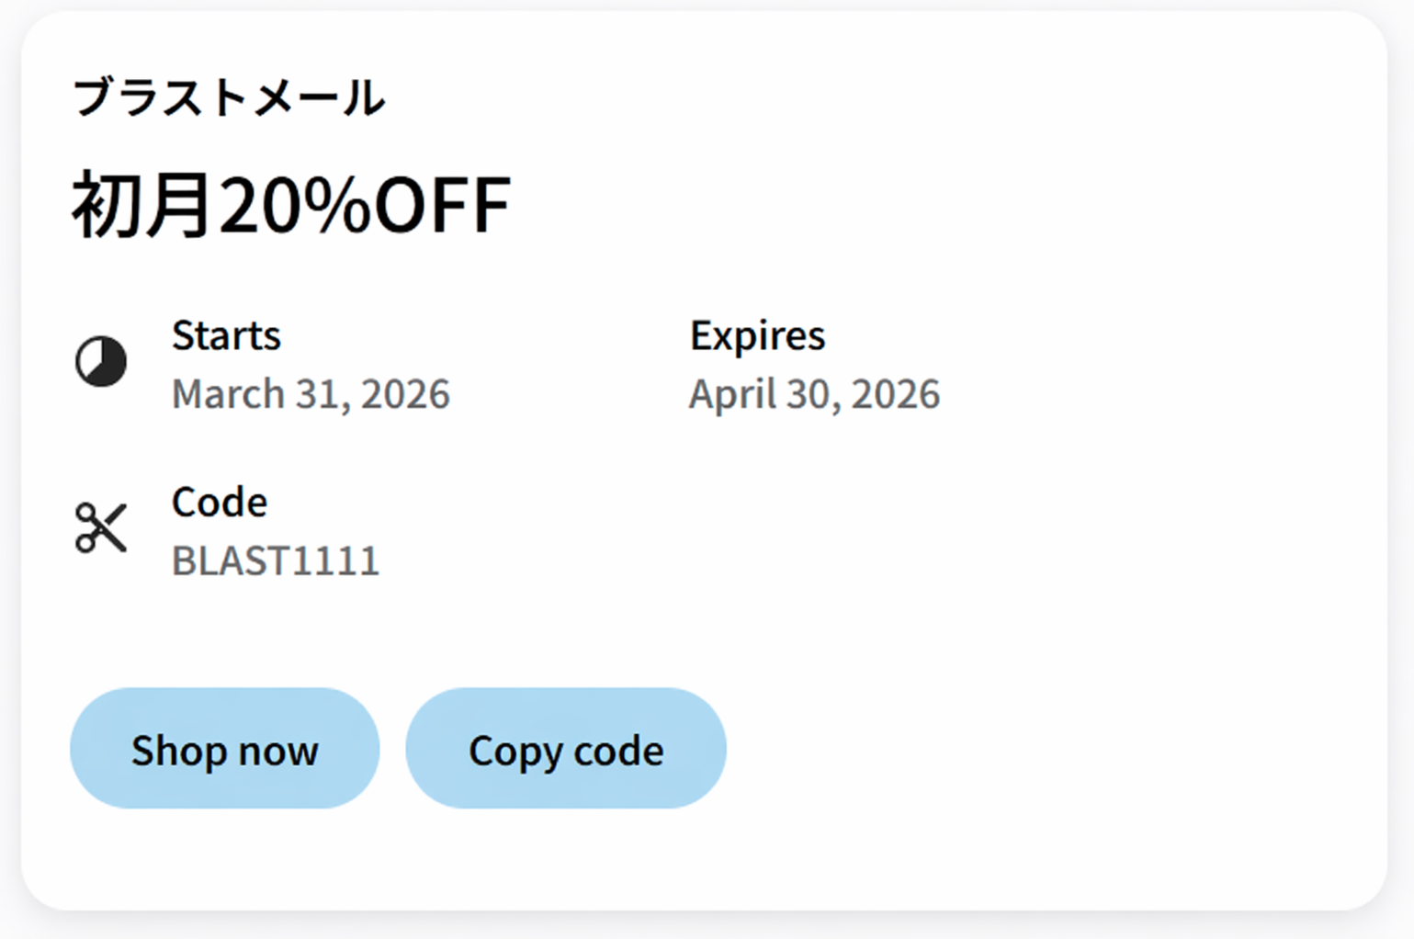Click the word OFF in the heading
The image size is (1414, 939).
click(443, 204)
